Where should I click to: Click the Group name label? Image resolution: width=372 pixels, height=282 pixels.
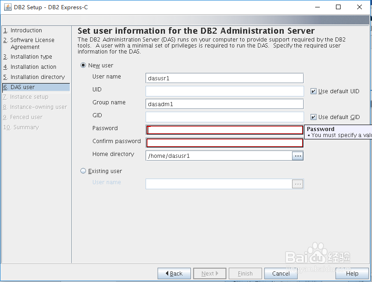[109, 102]
